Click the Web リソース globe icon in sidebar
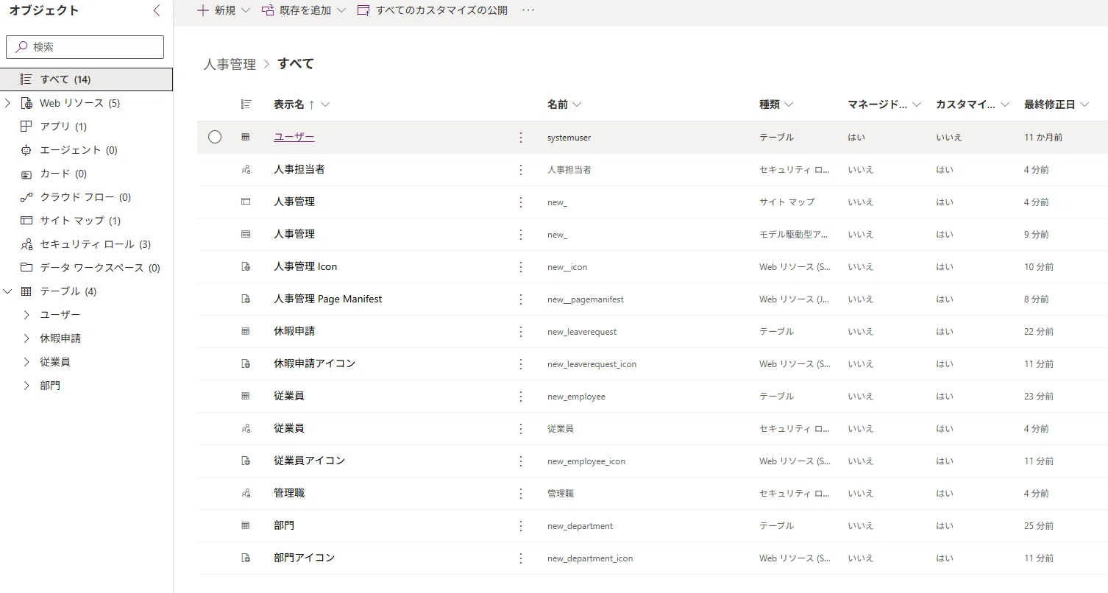This screenshot has width=1108, height=593. pyautogui.click(x=26, y=103)
